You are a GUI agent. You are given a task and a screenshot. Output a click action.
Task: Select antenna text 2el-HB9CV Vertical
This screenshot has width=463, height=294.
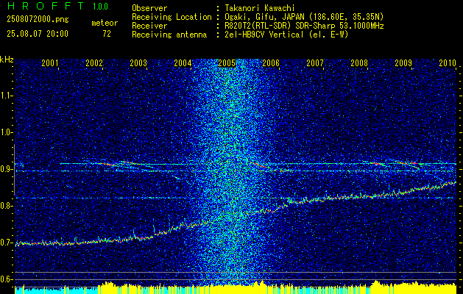click(264, 35)
